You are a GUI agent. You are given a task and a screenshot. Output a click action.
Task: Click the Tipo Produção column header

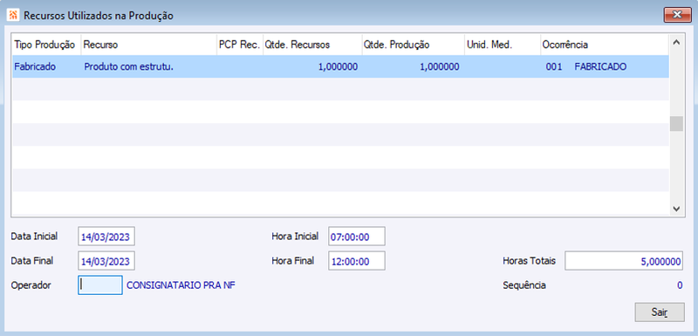46,45
